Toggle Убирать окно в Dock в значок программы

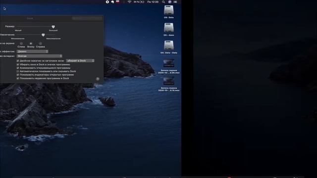(18, 65)
